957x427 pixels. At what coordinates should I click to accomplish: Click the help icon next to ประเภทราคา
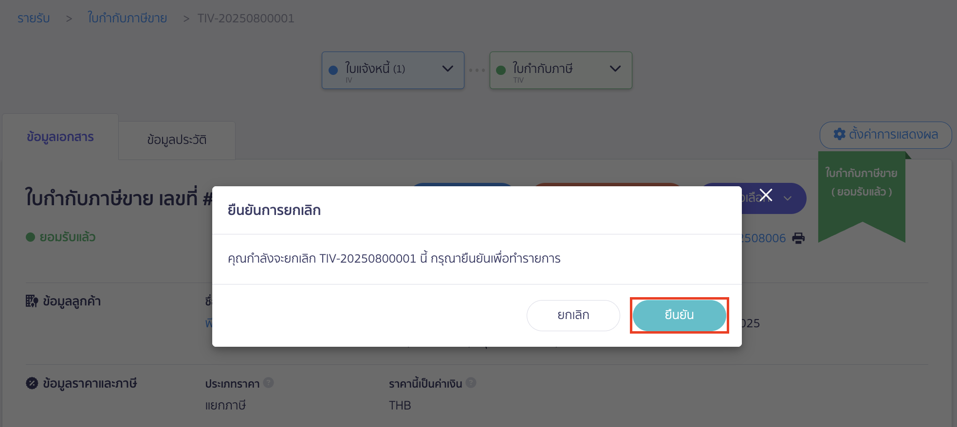click(268, 383)
